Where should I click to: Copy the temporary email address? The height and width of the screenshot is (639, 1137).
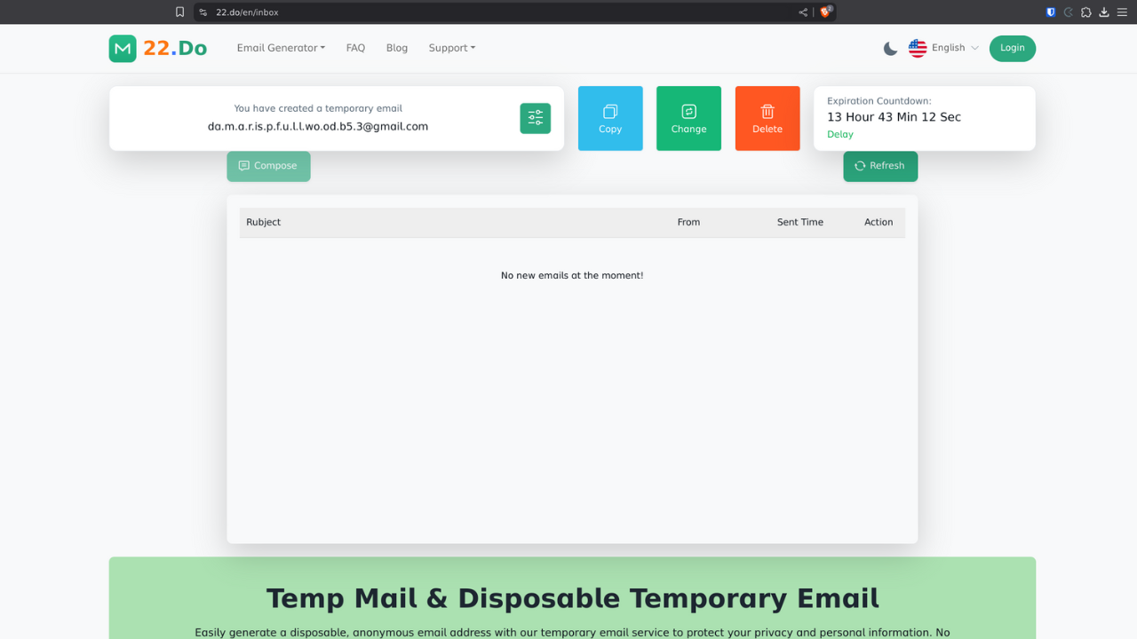pyautogui.click(x=610, y=118)
